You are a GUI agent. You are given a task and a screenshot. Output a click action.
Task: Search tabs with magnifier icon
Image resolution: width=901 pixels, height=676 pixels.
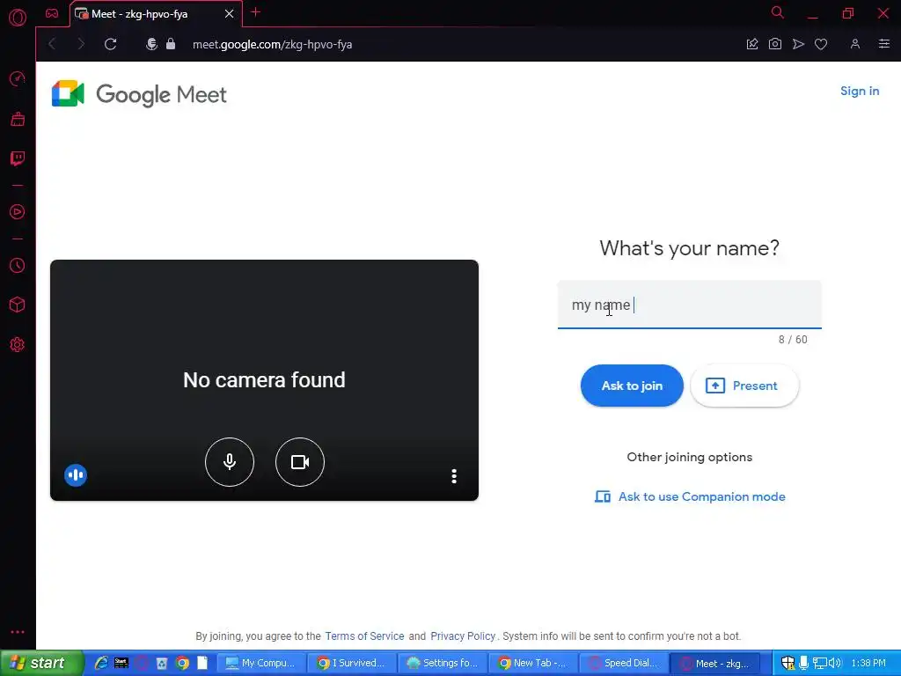(778, 12)
